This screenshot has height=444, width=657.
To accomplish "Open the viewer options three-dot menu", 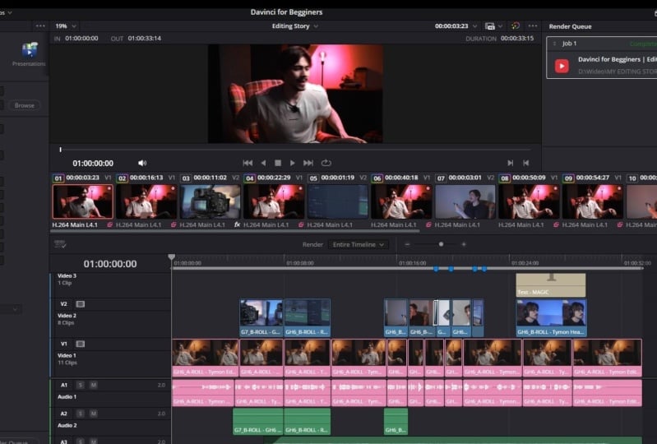I will coord(533,26).
